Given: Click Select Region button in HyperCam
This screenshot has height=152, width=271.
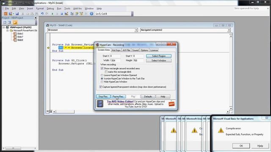Looking at the screenshot, I should click(x=159, y=56).
